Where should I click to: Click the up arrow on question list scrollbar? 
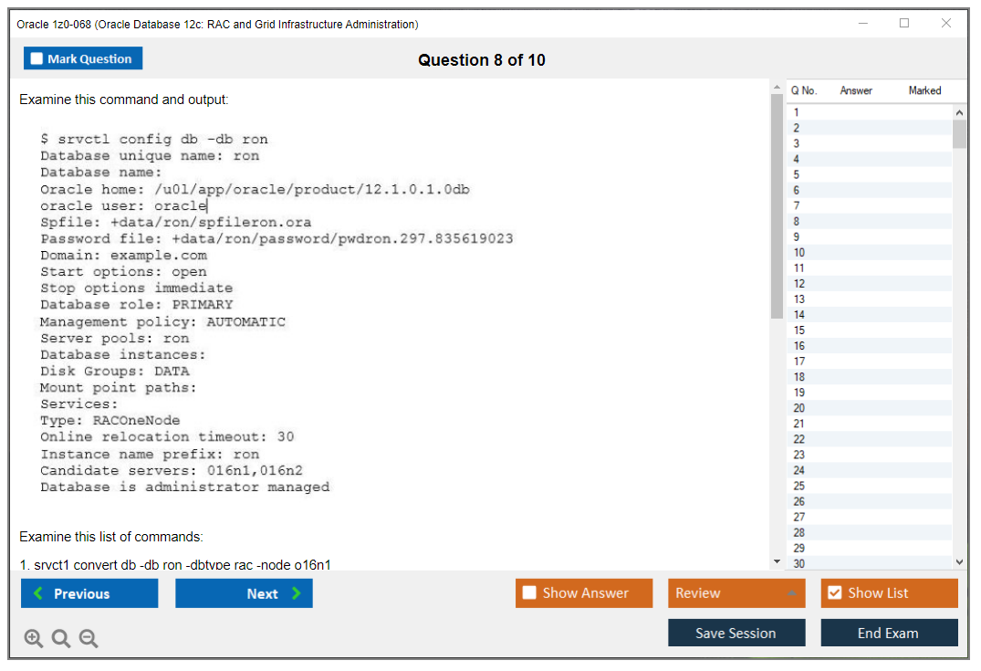pos(960,111)
